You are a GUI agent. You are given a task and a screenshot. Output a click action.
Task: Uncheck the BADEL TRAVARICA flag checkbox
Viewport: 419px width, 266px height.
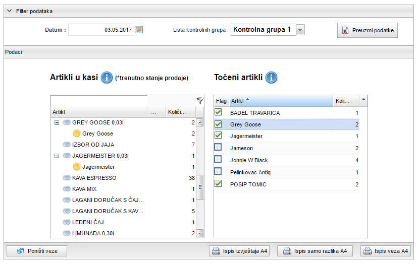point(218,113)
